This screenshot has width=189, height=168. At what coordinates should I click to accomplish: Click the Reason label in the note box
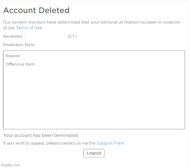point(13,56)
